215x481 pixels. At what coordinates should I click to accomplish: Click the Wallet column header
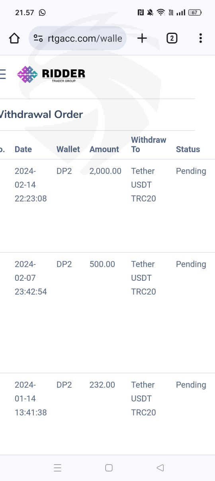pyautogui.click(x=68, y=149)
